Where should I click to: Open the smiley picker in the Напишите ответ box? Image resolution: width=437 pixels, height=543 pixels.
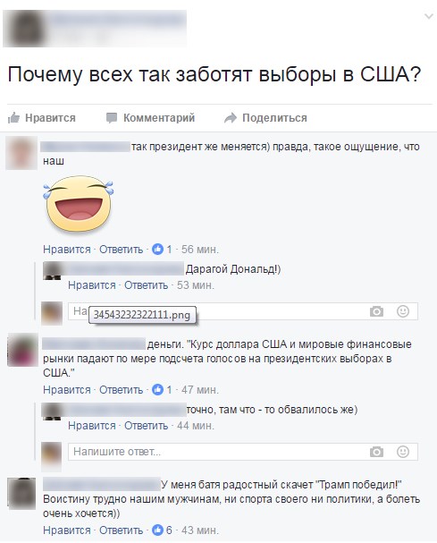(x=403, y=452)
